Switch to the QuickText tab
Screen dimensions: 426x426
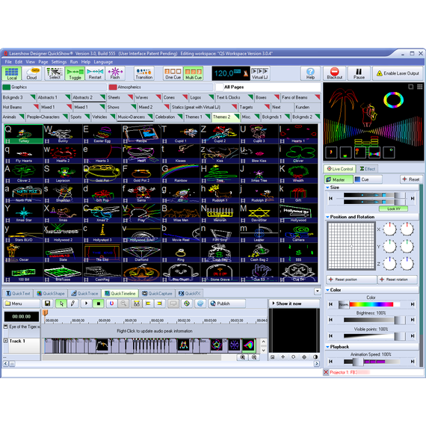click(x=18, y=294)
